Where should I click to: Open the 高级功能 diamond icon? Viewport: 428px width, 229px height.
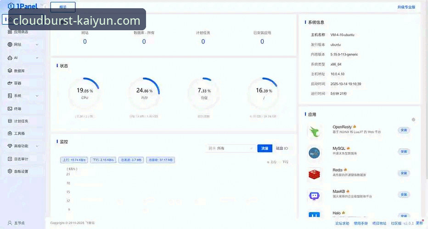click(10, 146)
